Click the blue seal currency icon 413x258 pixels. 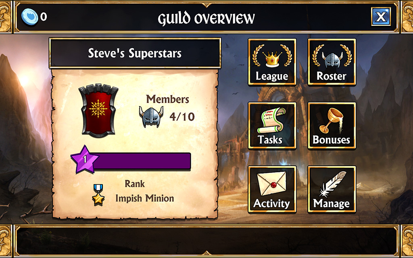pos(30,17)
